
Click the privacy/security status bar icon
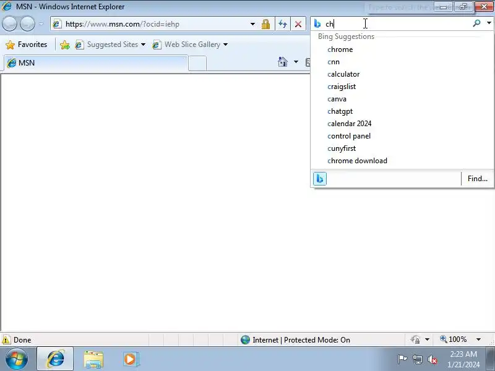coord(415,339)
